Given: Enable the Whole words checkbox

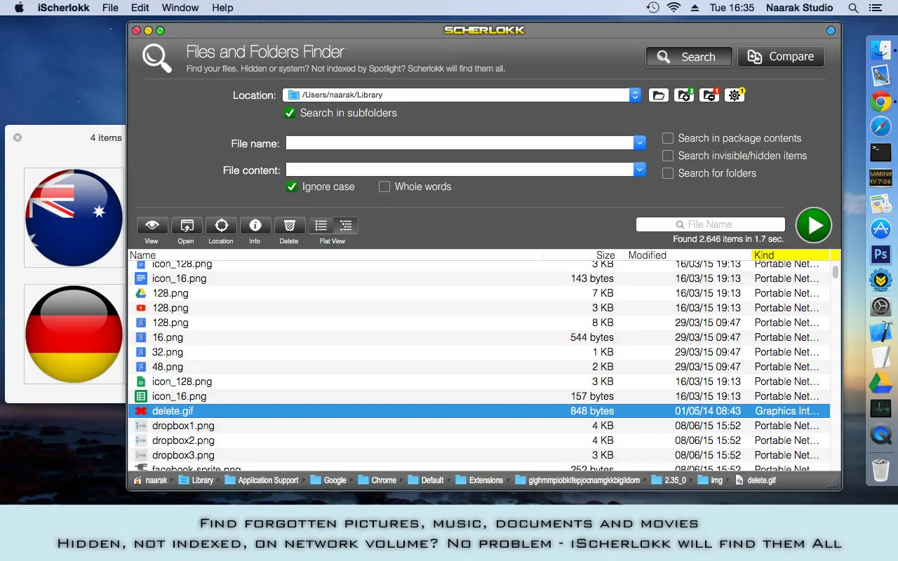Looking at the screenshot, I should (x=384, y=187).
